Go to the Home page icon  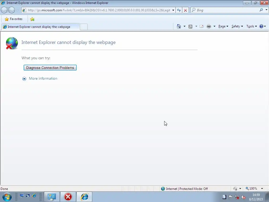pos(179,26)
